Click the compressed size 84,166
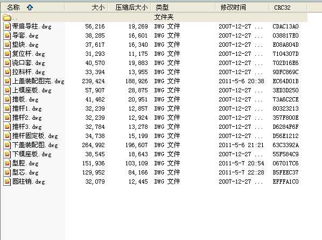This screenshot has height=240, width=322. pos(138,172)
